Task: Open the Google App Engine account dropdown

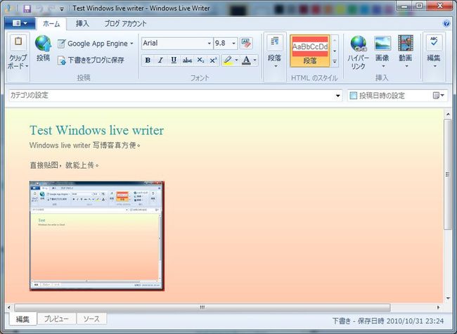Action: point(131,44)
